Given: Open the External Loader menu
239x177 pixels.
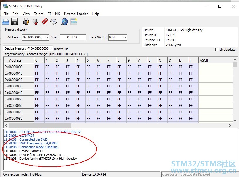Looking at the screenshot, I should [x=76, y=14].
